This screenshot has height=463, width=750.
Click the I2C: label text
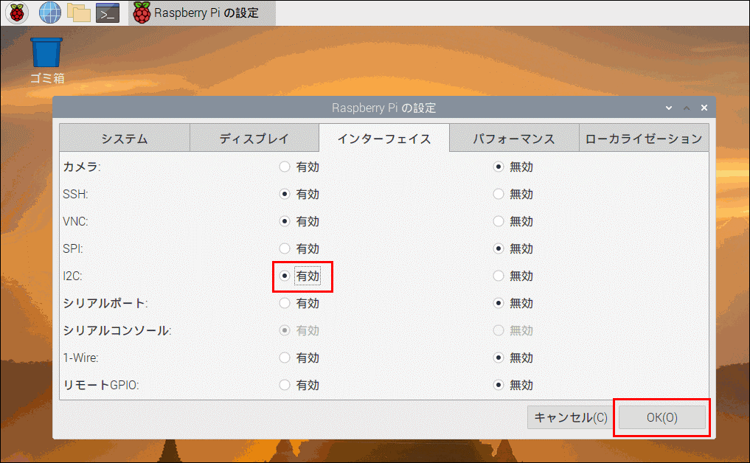point(73,276)
